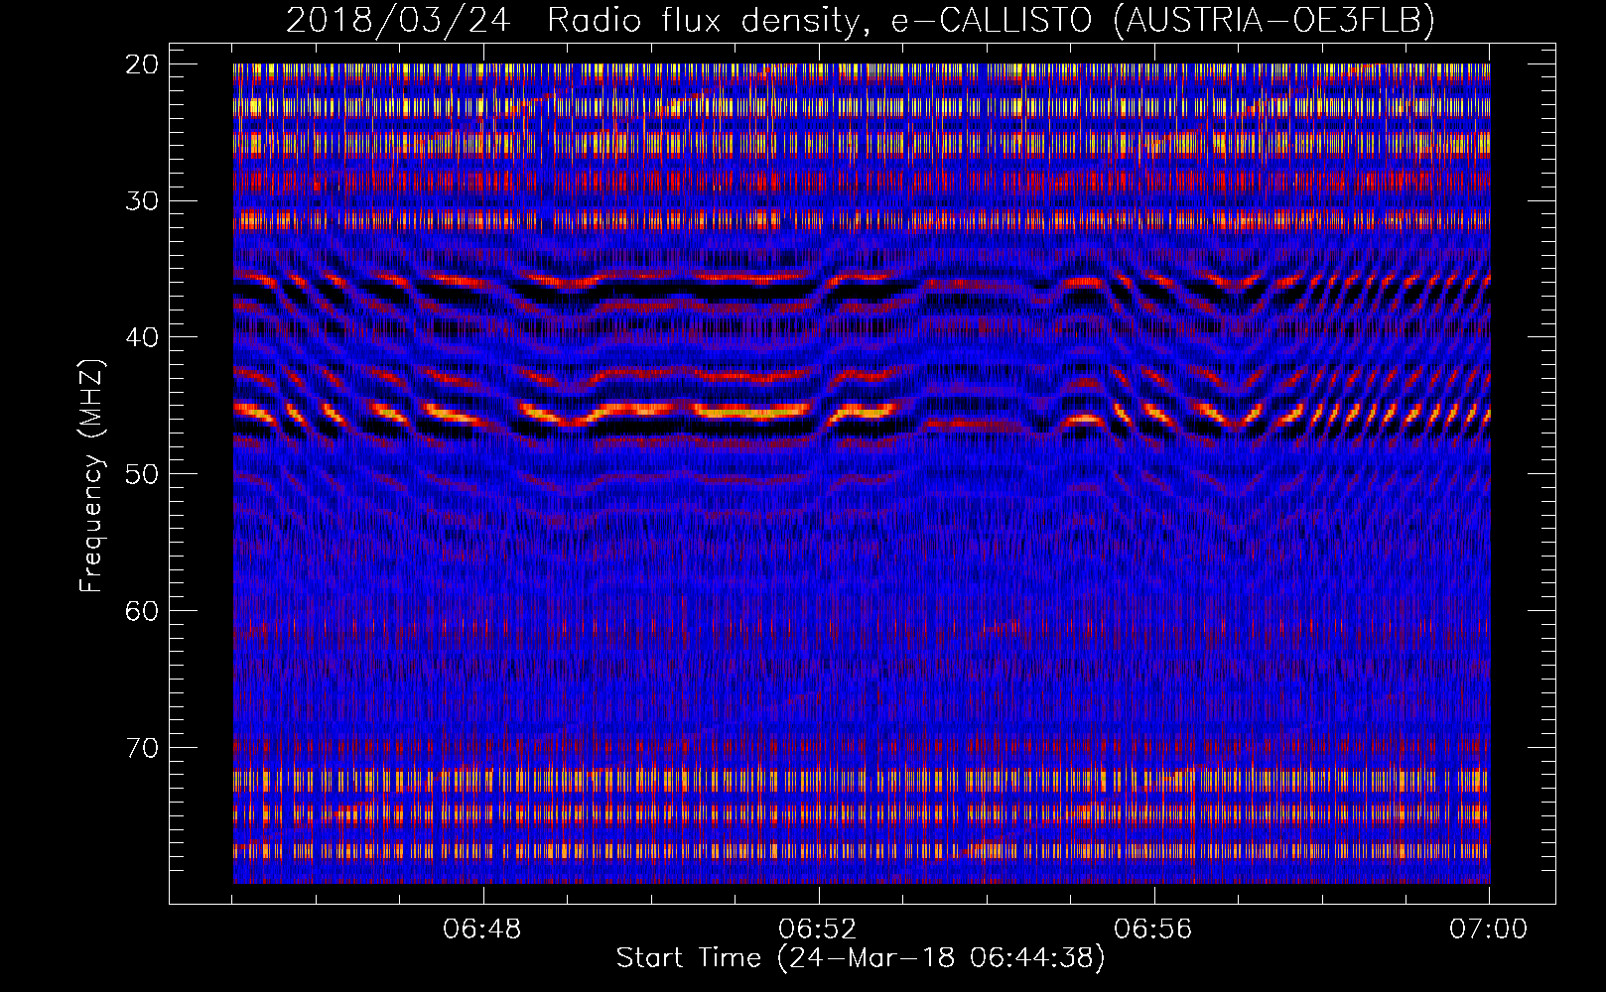Select the 'e-CALLISTO (AUSTRIA-OE3FLB)' station label
1606x992 pixels.
click(1163, 21)
